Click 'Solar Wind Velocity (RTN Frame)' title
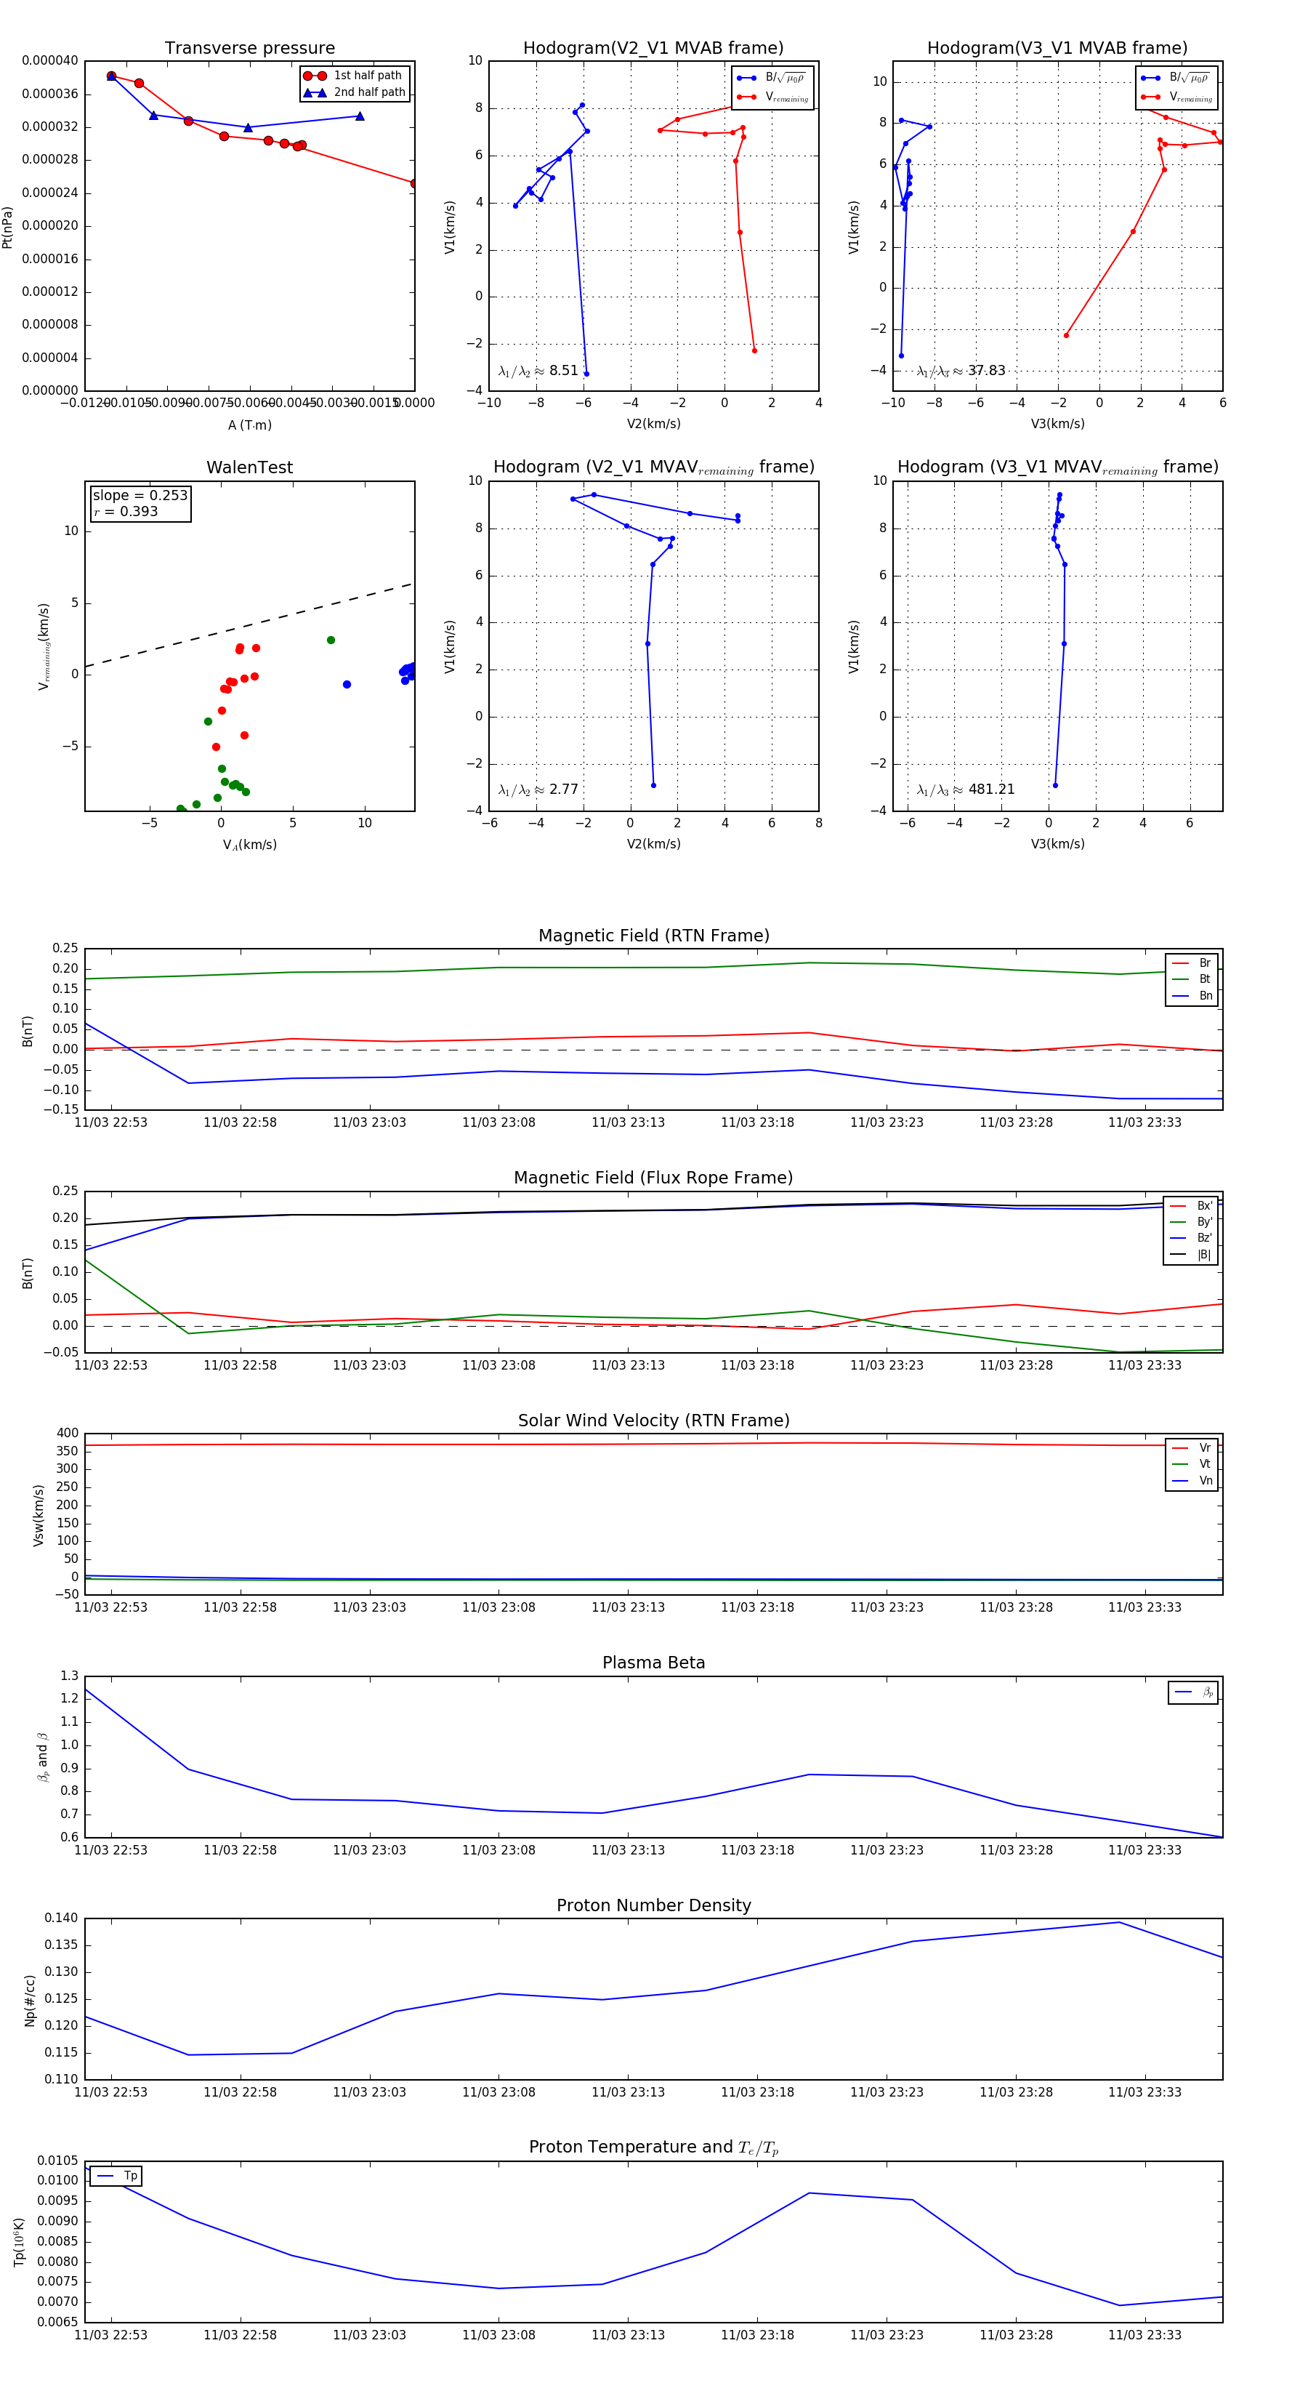The width and height of the screenshot is (1308, 2399). tap(653, 1420)
